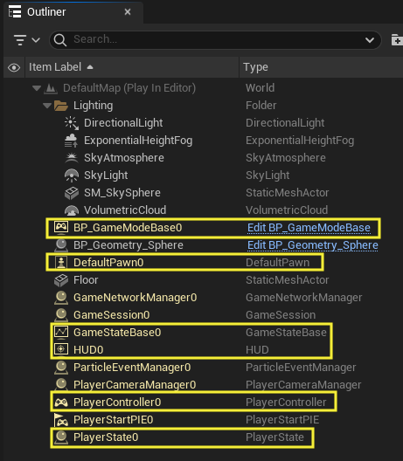The width and height of the screenshot is (403, 461).
Task: Click the DirectionalLight actor icon
Action: click(72, 123)
